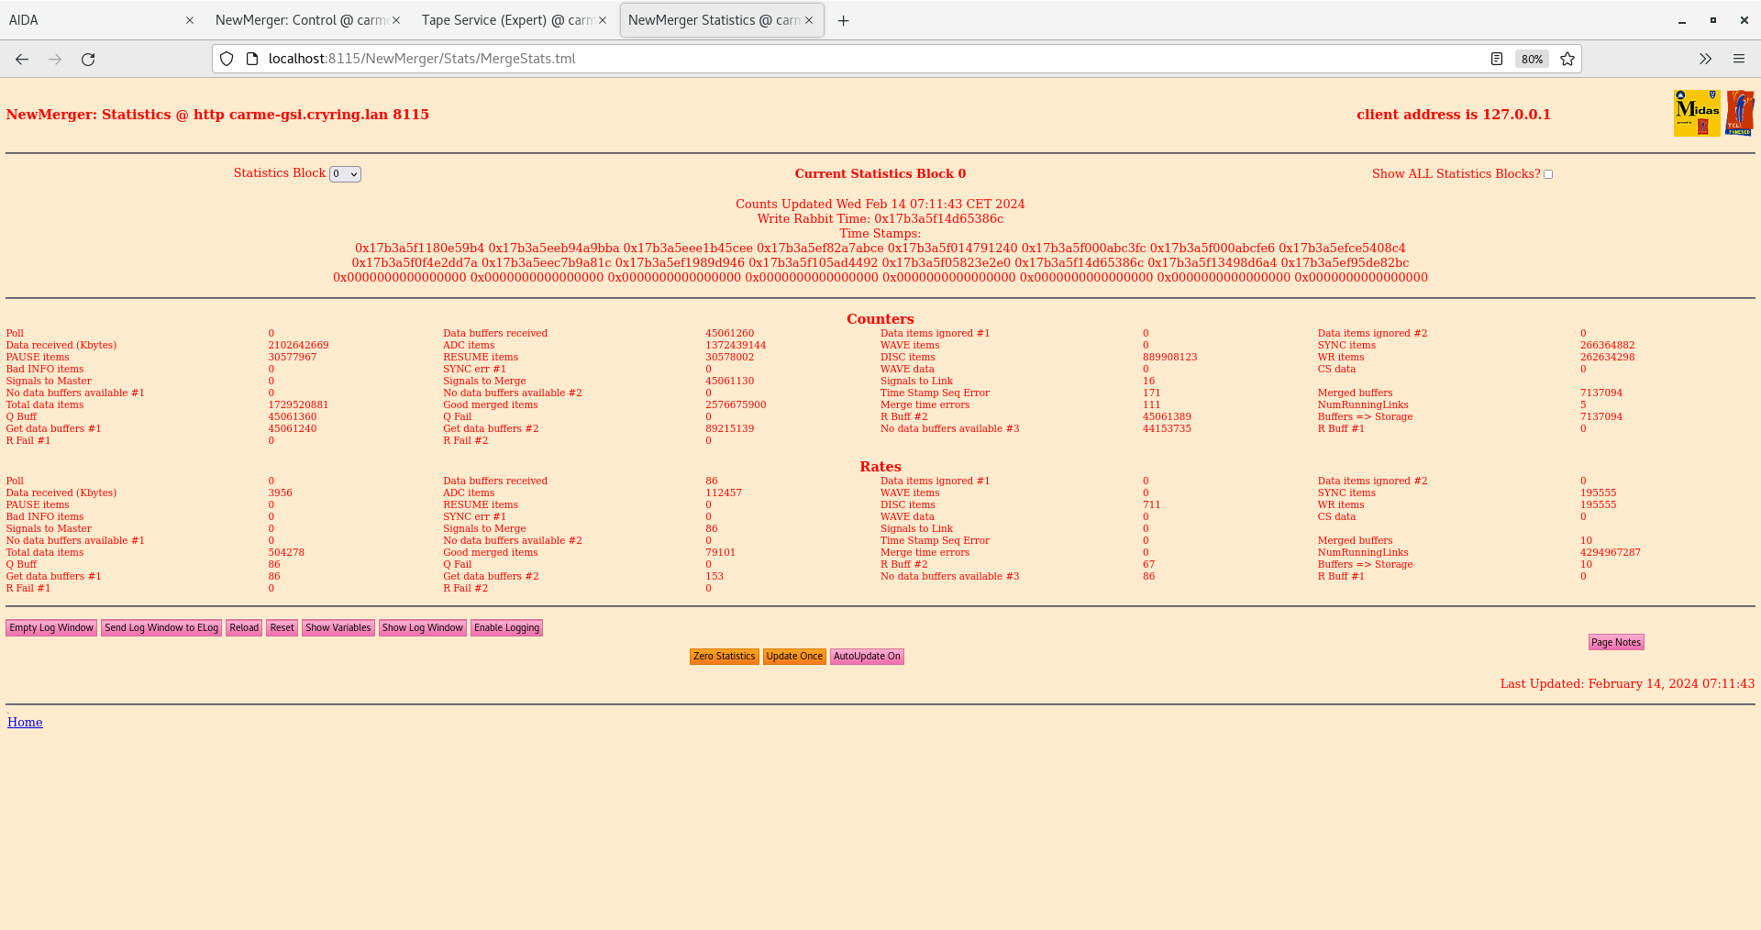
Task: Bookmark this page with the star icon
Action: pos(1567,59)
